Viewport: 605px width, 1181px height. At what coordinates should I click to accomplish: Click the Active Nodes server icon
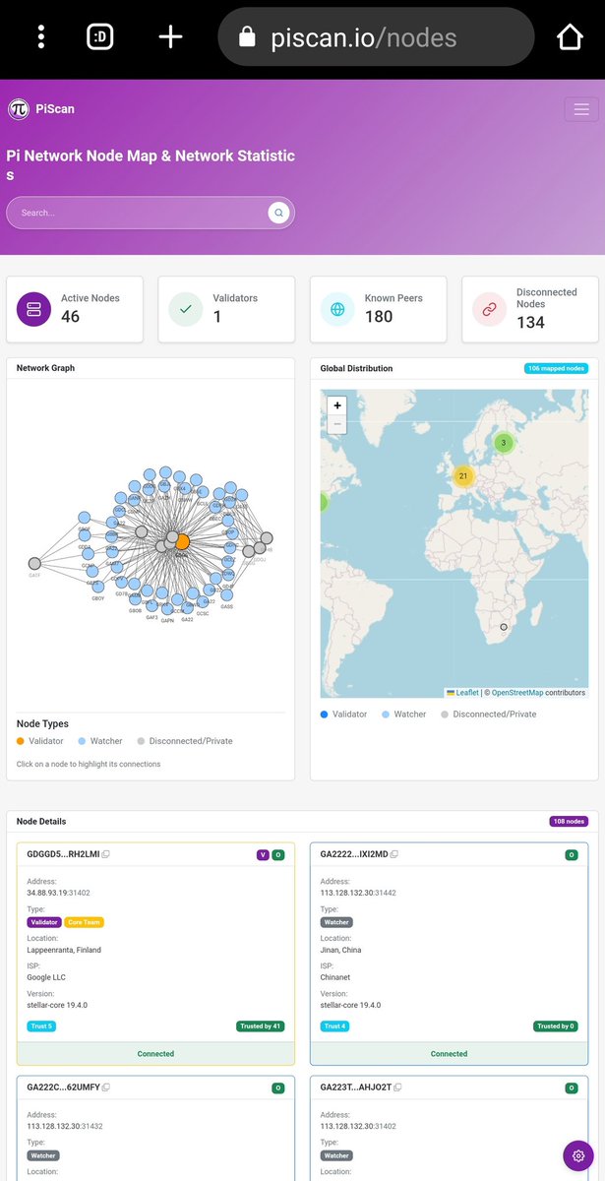[x=33, y=309]
